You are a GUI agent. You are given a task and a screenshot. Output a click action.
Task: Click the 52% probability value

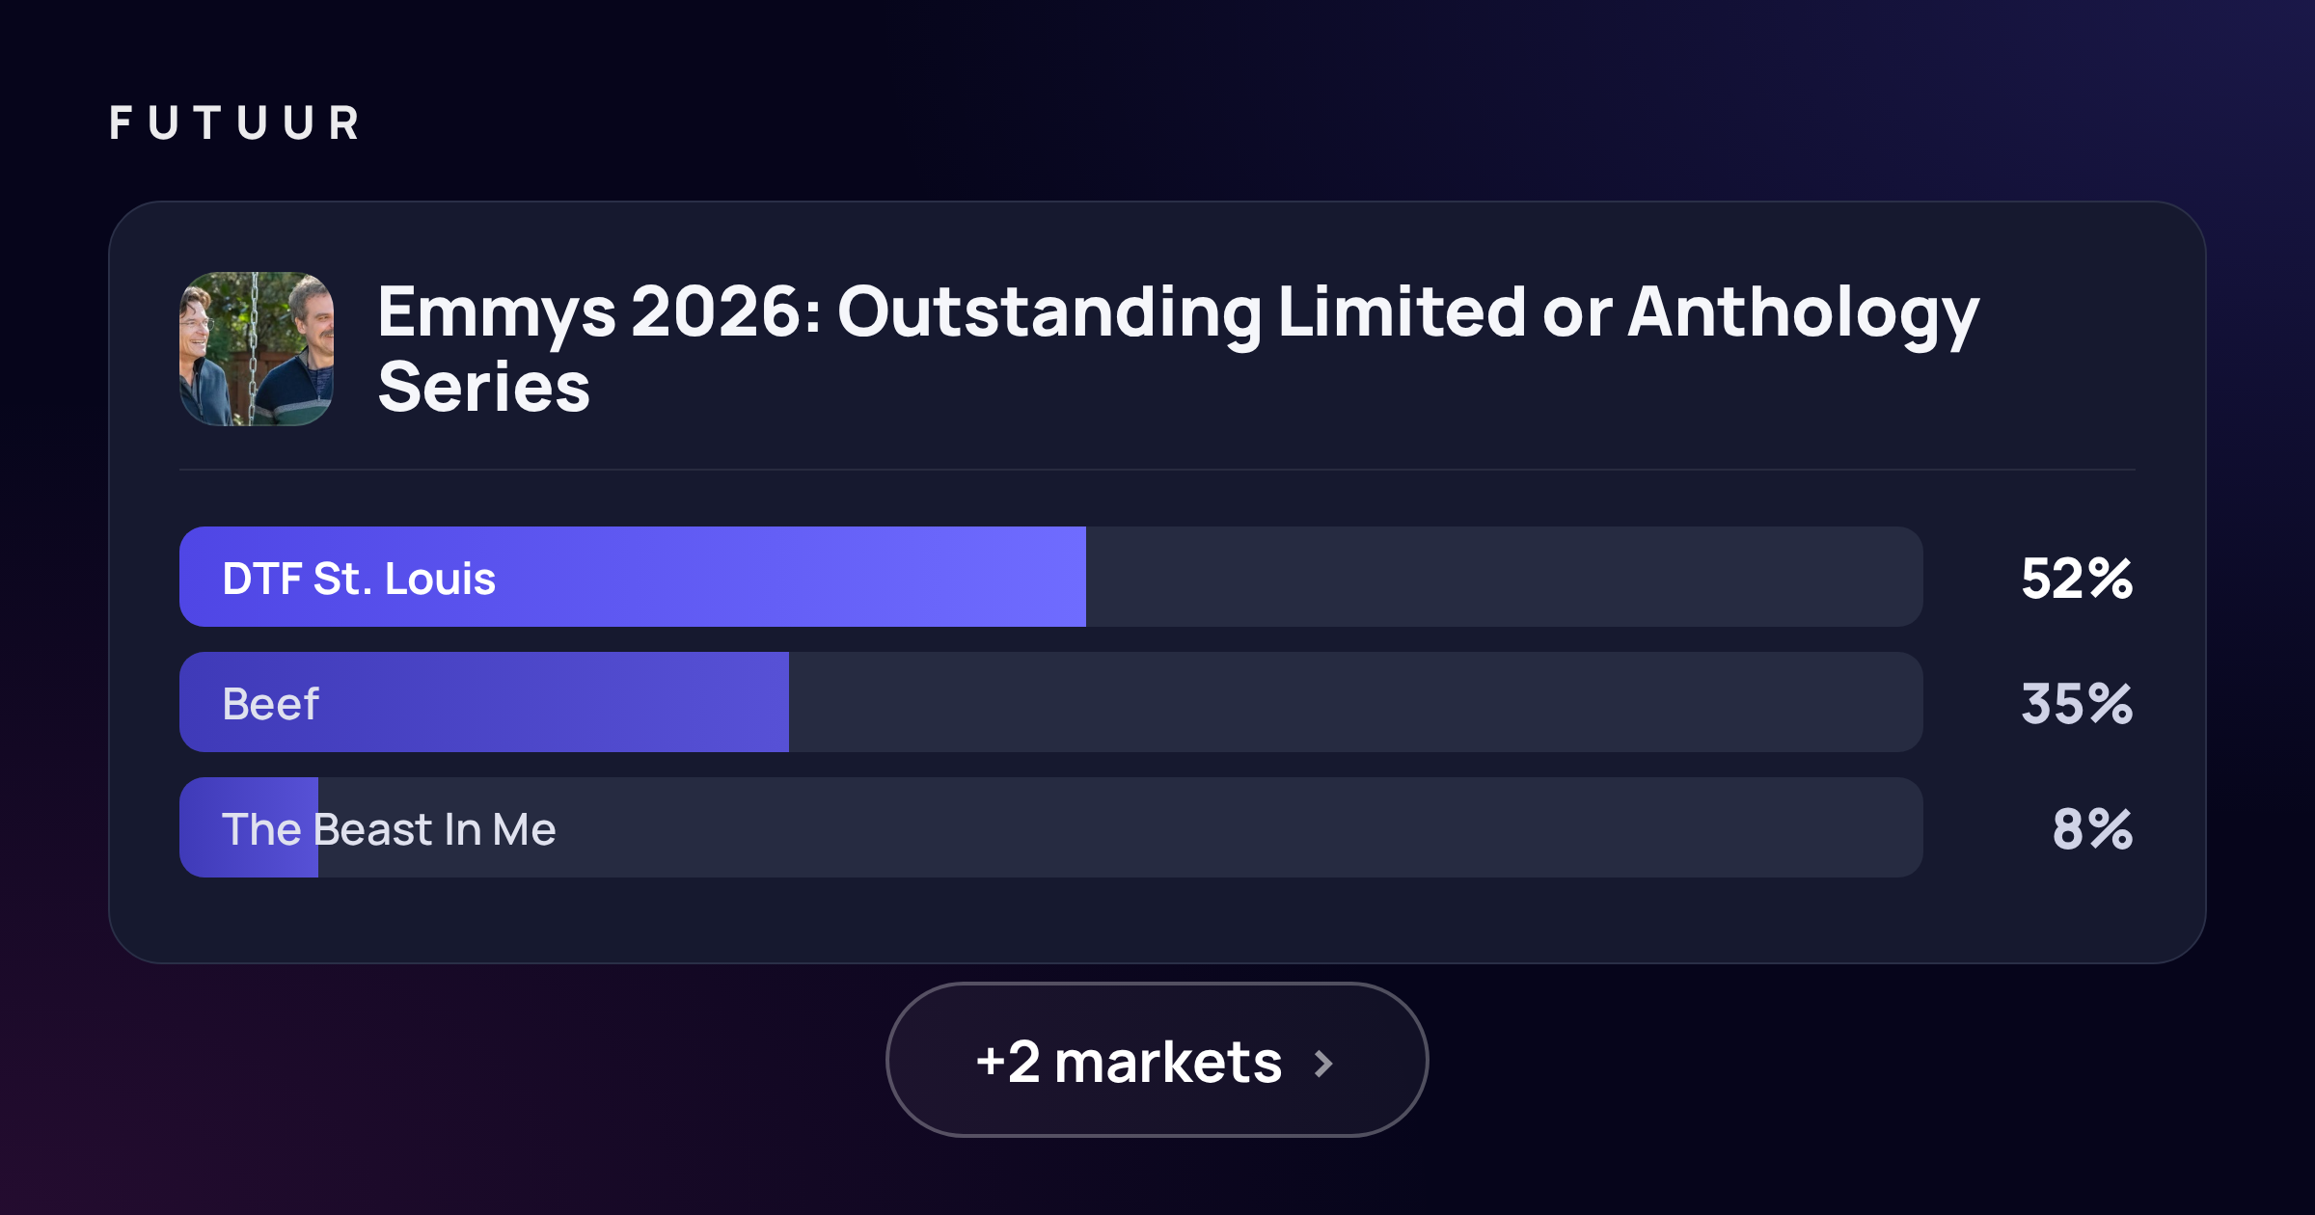[x=2077, y=579]
